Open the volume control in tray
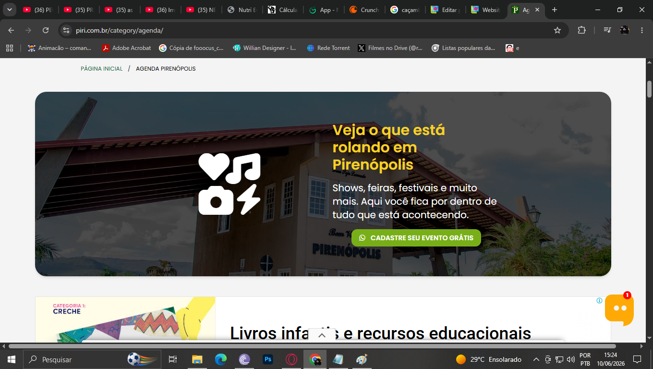The height and width of the screenshot is (369, 653). click(x=570, y=359)
